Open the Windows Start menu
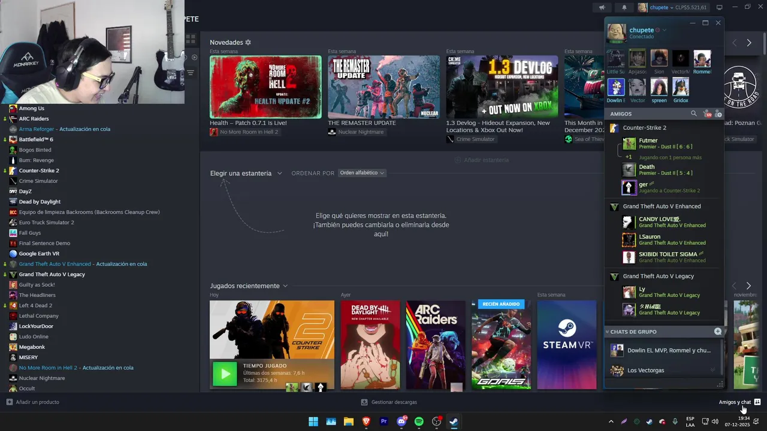 point(313,421)
